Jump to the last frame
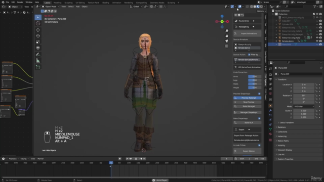 pyautogui.click(x=144, y=159)
